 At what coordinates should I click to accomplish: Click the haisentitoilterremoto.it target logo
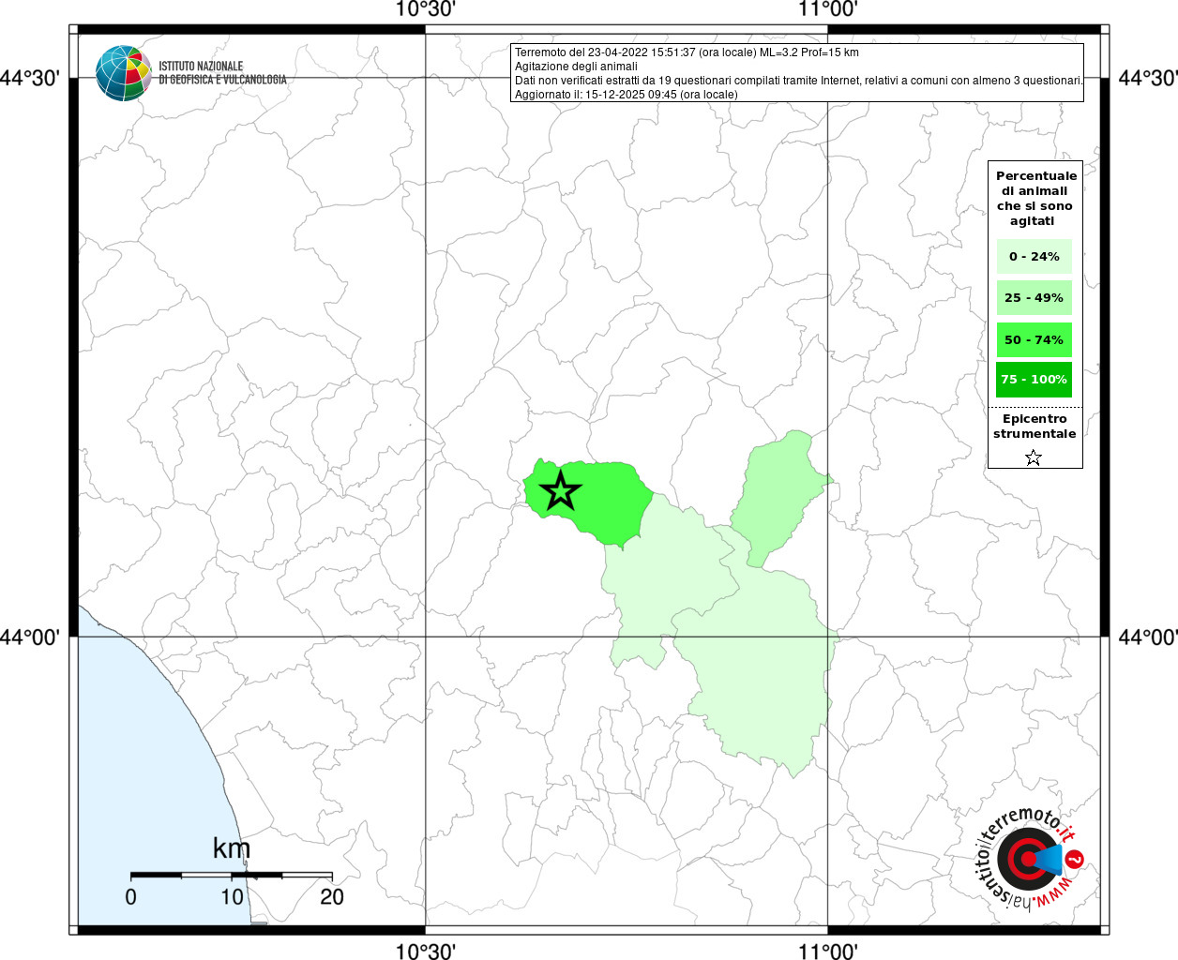tap(1029, 858)
